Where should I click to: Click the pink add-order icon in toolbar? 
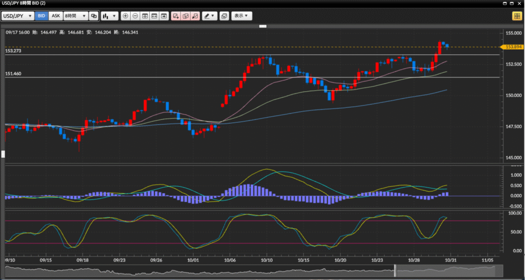pyautogui.click(x=176, y=16)
